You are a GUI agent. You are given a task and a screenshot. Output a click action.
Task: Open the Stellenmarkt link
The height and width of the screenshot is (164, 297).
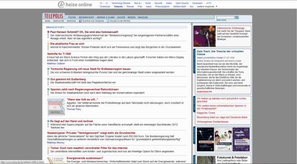[x=179, y=6]
